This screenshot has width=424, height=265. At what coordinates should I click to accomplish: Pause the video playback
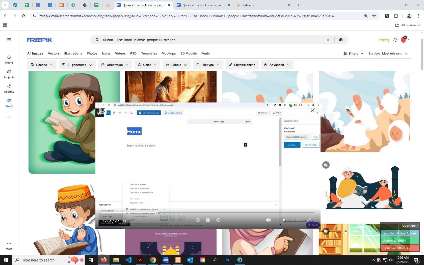click(x=208, y=220)
